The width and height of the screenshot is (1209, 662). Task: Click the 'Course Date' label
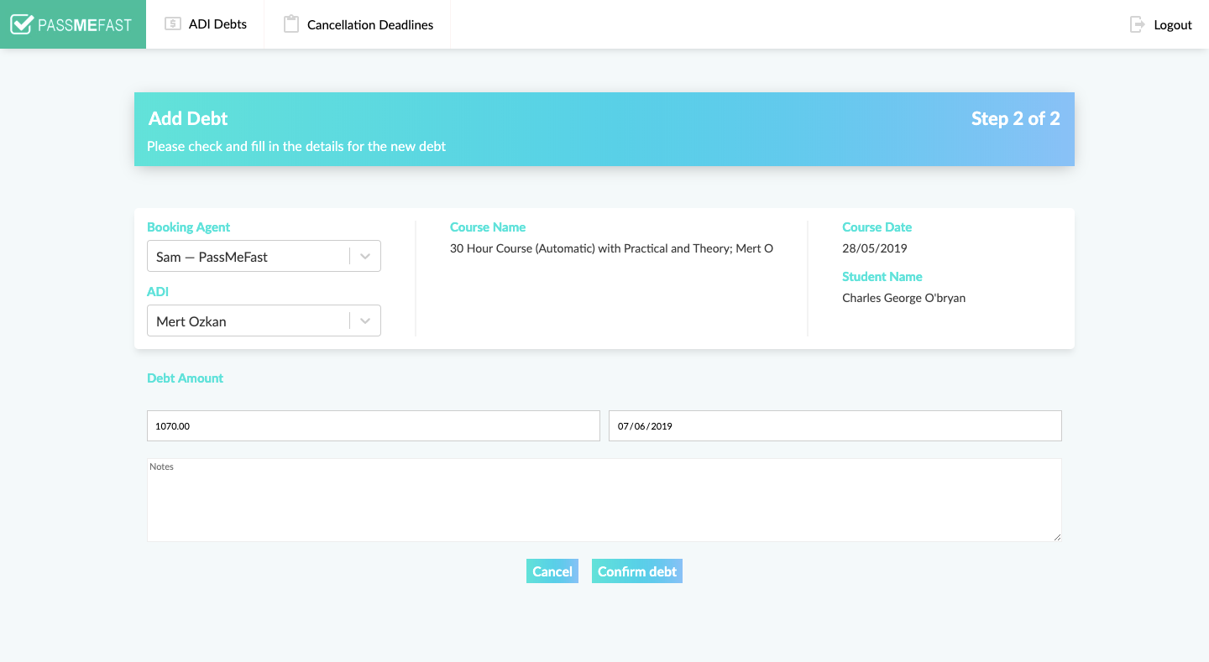click(x=877, y=227)
